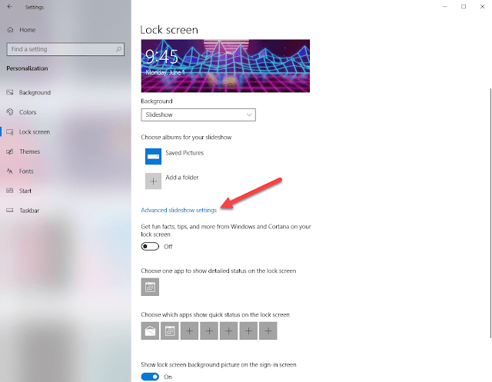The image size is (492, 382).
Task: Go back using the Settings back arrow
Action: point(10,7)
